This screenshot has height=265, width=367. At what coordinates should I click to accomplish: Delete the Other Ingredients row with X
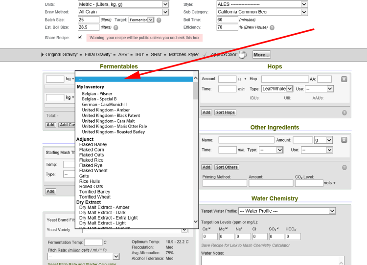coord(344,140)
